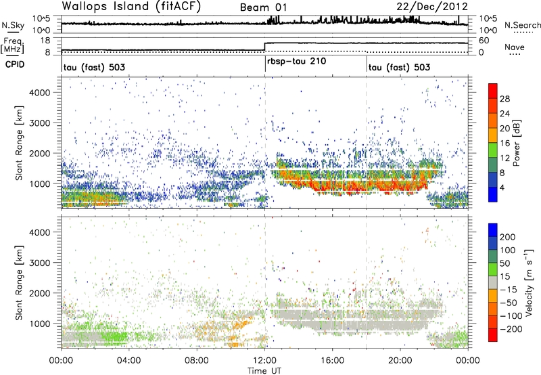This screenshot has height=375, width=541.
Task: Pick the gray segment of Velocity colorbar
Action: pos(493,283)
